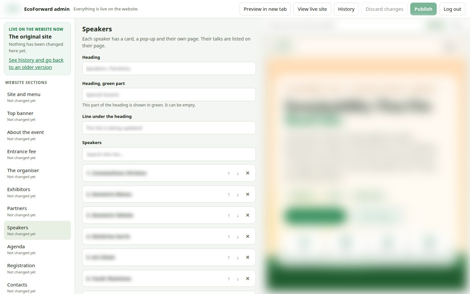Go to the Agenda section
This screenshot has height=294, width=470.
[37, 250]
